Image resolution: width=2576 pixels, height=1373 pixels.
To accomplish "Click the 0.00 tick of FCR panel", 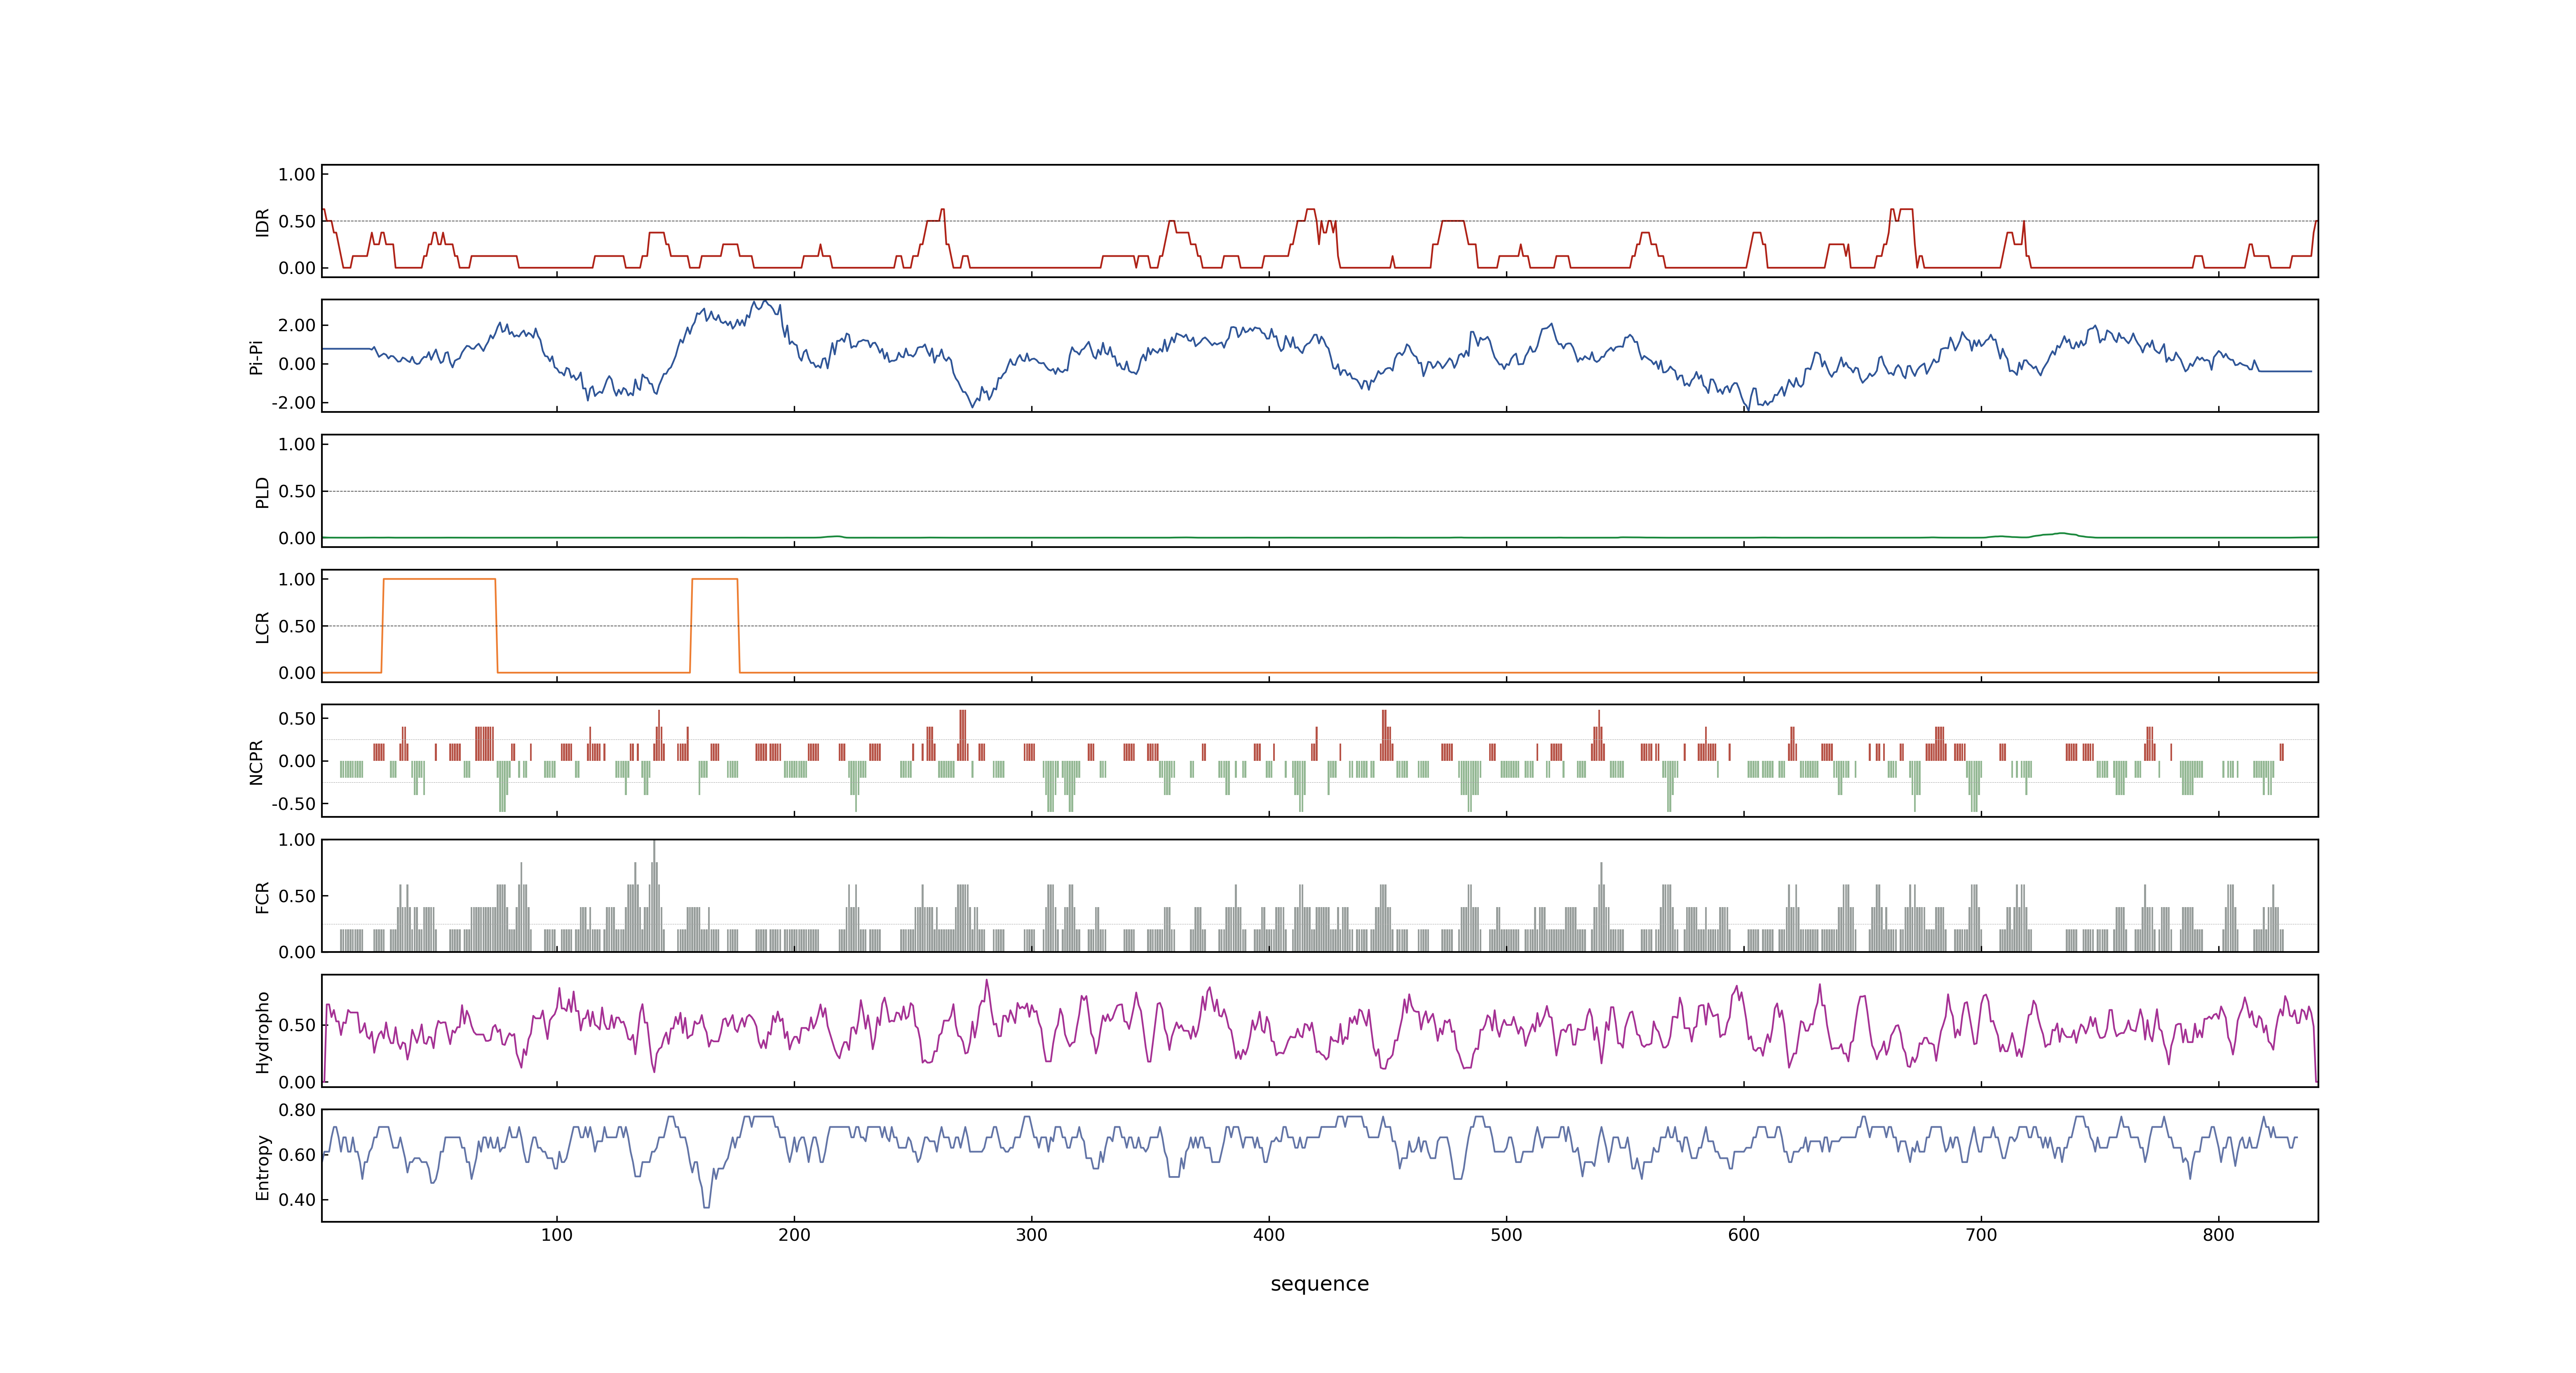I will coord(297,952).
